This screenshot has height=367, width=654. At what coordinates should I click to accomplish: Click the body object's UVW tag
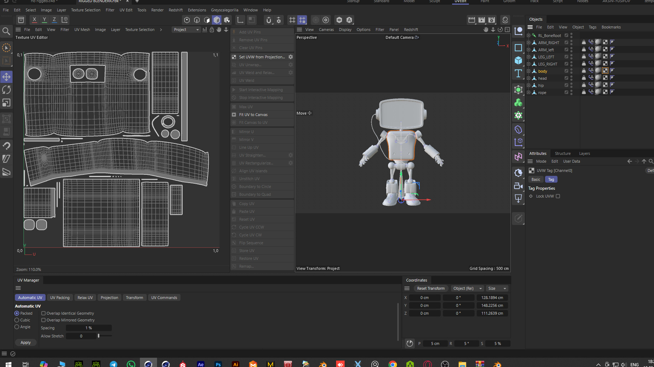click(605, 70)
